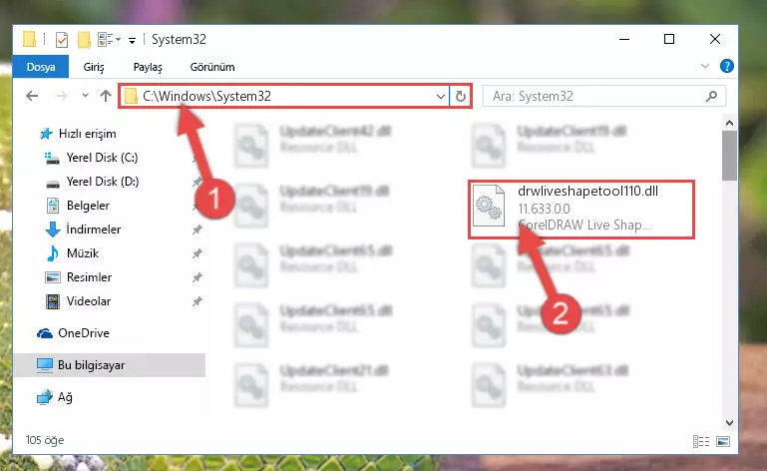
Task: Click the vertical scrollbar thumb
Action: click(x=729, y=156)
